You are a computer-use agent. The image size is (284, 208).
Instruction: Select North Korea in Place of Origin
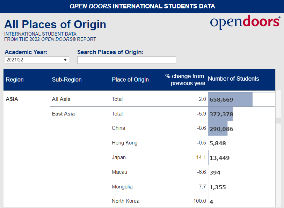point(125,201)
